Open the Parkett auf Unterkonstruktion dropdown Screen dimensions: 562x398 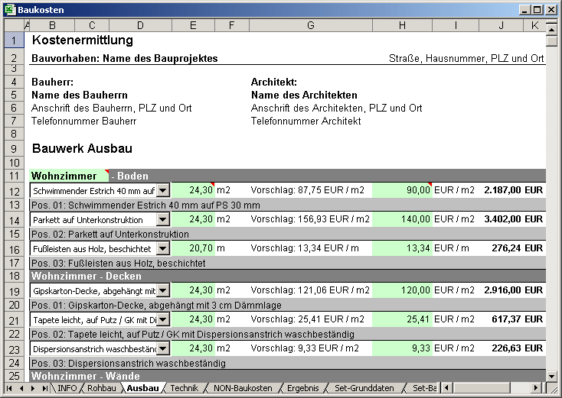[163, 219]
